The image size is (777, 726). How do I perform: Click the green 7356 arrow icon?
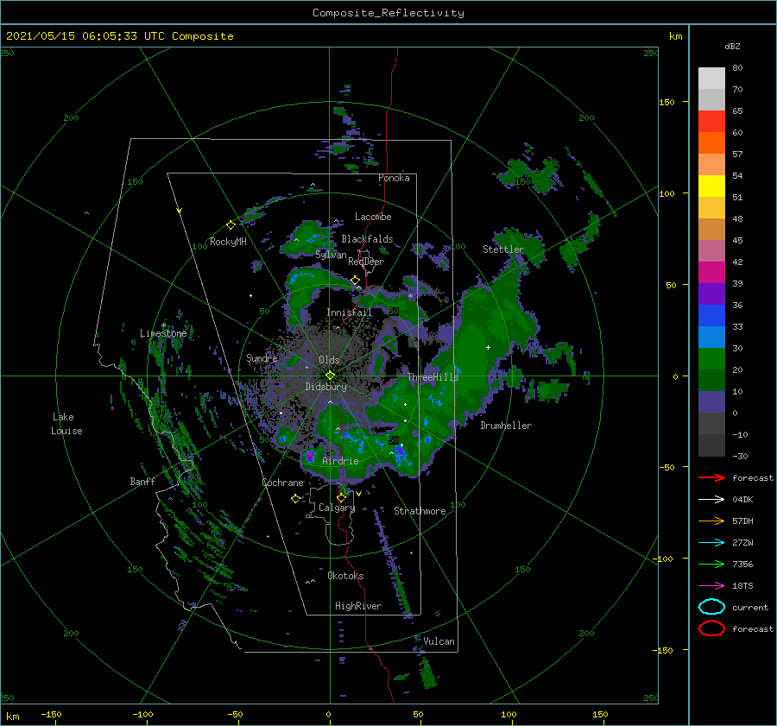(711, 564)
